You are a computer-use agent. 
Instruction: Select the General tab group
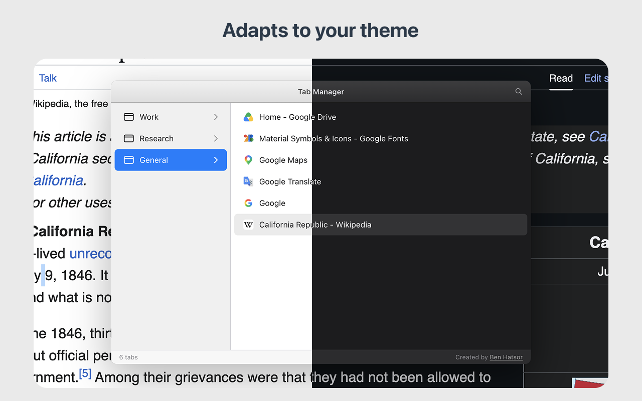[171, 160]
